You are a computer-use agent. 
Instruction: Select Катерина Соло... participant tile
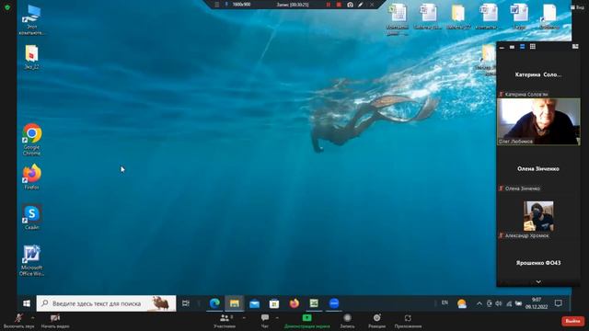pyautogui.click(x=538, y=74)
